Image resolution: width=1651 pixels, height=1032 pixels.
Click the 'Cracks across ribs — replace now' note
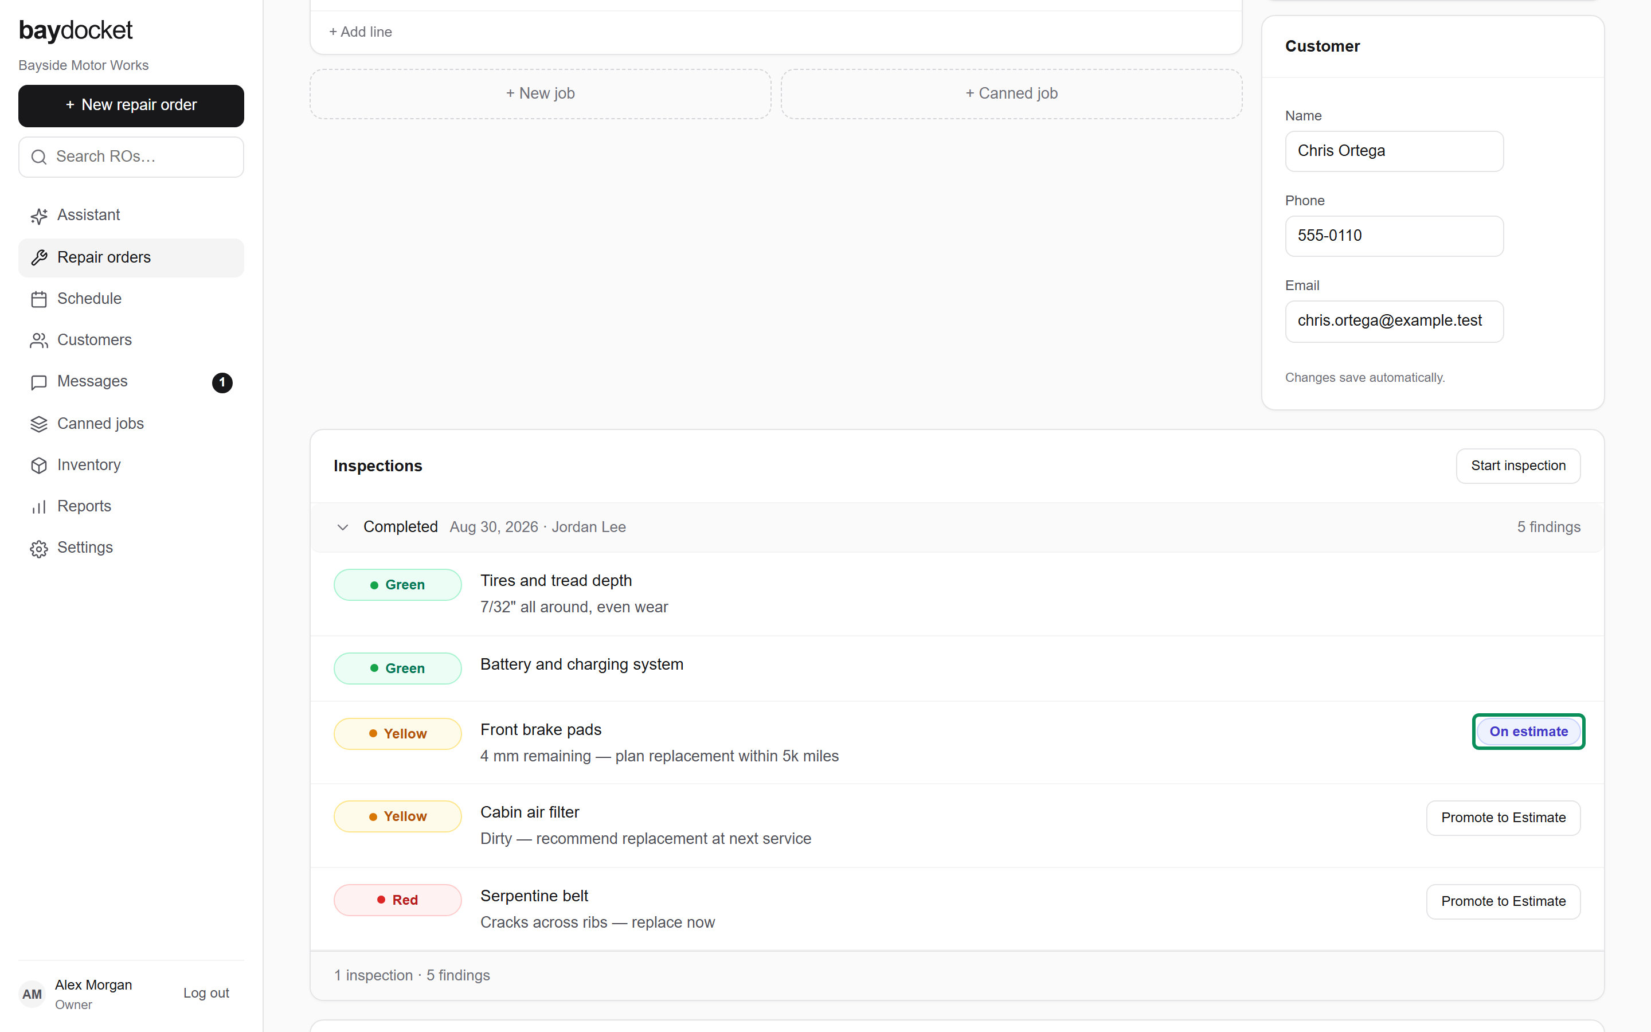coord(598,923)
